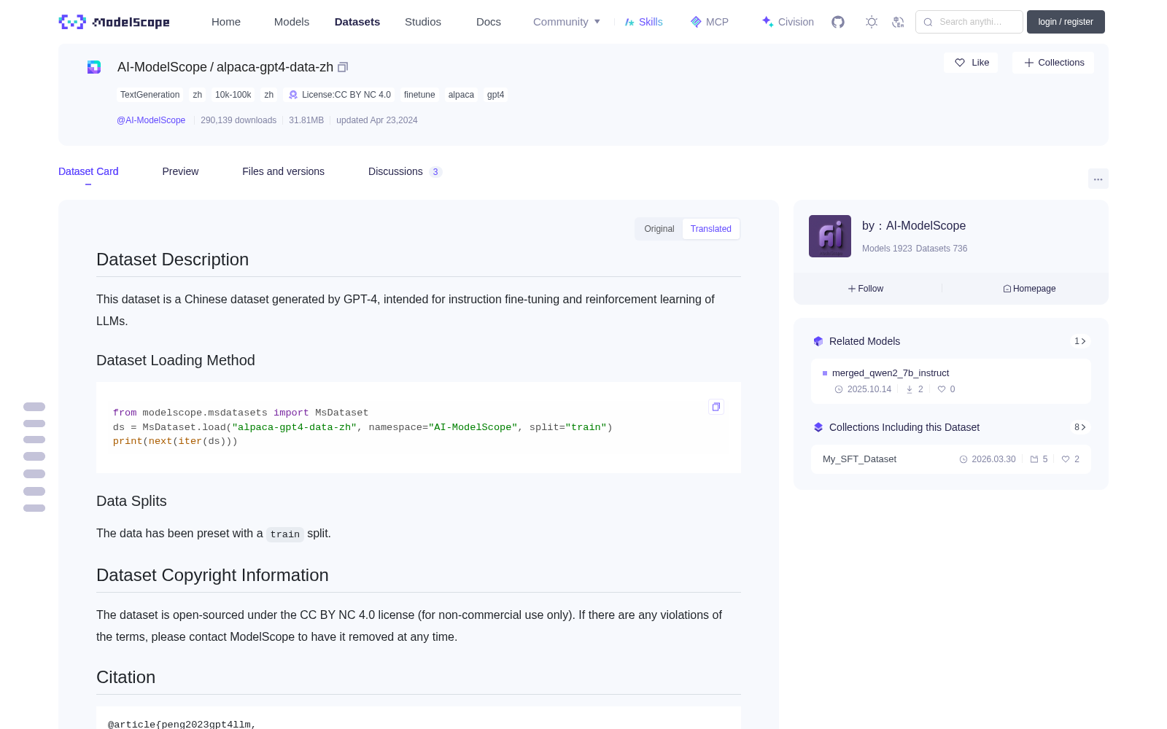
Task: Jump using the first outline marker on the left
Action: tap(34, 407)
